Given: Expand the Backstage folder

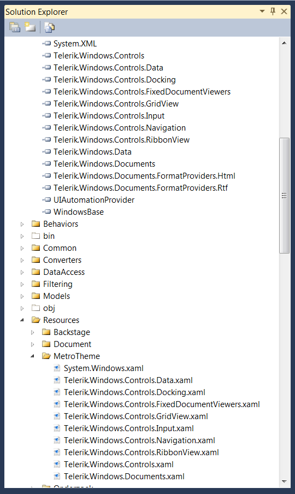Looking at the screenshot, I should click(32, 332).
